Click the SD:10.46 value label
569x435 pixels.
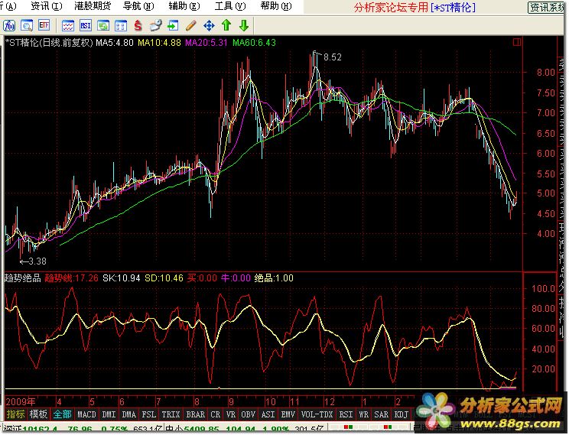[x=164, y=278]
